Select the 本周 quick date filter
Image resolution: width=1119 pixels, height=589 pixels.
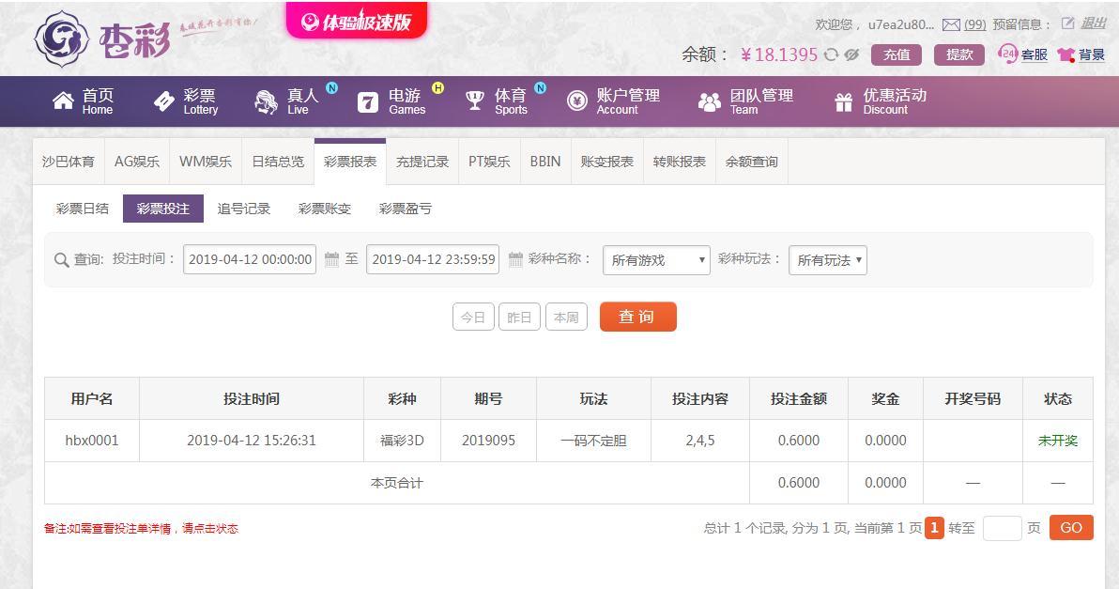[566, 318]
